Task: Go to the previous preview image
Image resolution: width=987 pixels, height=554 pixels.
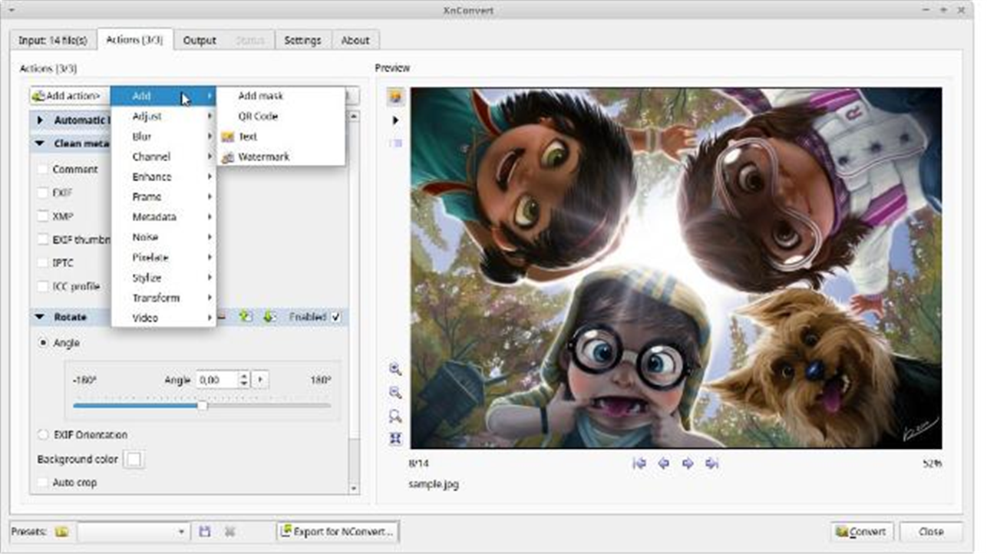Action: point(663,463)
